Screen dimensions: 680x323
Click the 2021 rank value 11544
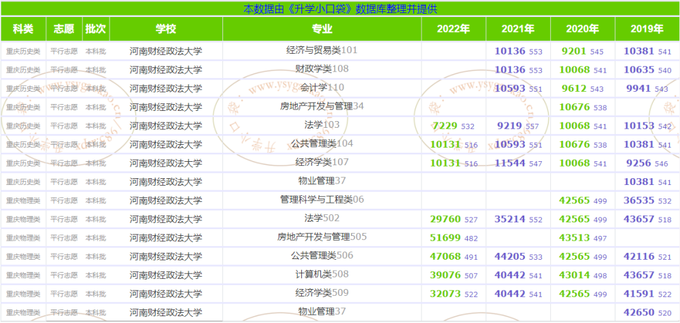[x=510, y=163]
